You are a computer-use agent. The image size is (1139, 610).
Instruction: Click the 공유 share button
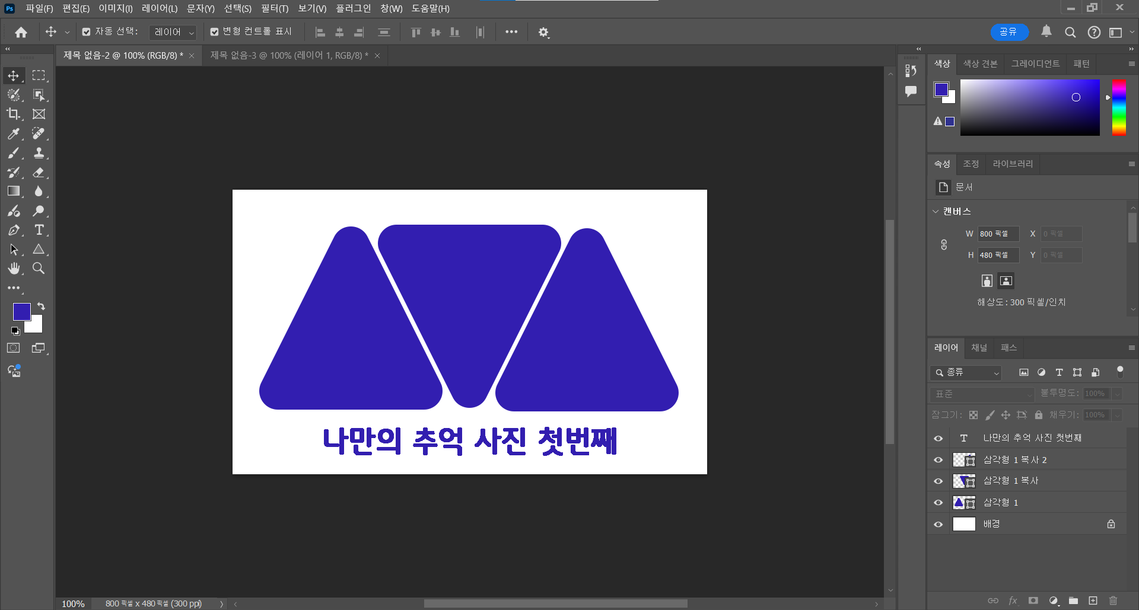pos(1009,32)
